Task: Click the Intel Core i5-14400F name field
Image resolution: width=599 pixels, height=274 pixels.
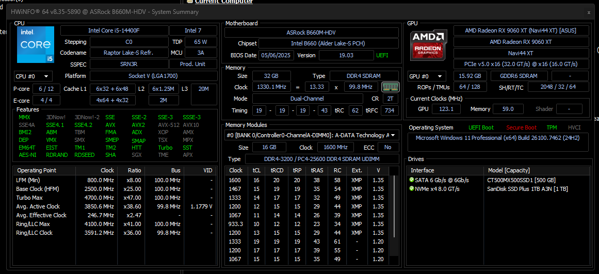Action: pos(114,30)
